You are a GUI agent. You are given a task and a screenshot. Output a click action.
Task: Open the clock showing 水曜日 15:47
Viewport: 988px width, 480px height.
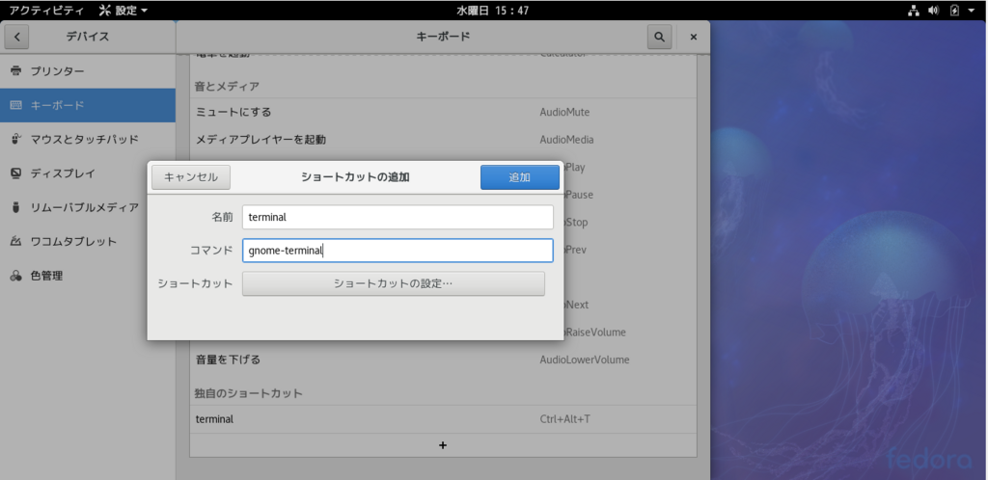(493, 10)
